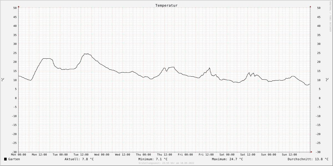Click the left axis "°C" unit label
The height and width of the screenshot is (166, 333).
click(3, 80)
